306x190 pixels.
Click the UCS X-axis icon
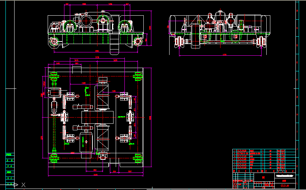(x=23, y=185)
